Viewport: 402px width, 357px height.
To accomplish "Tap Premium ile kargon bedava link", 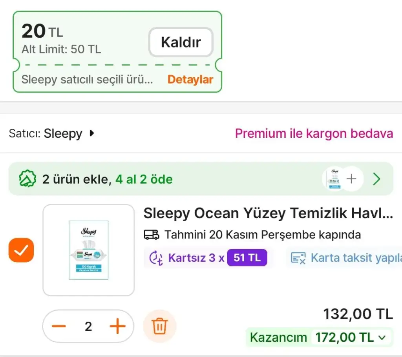I will 314,133.
